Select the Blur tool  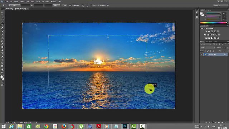tap(2, 50)
